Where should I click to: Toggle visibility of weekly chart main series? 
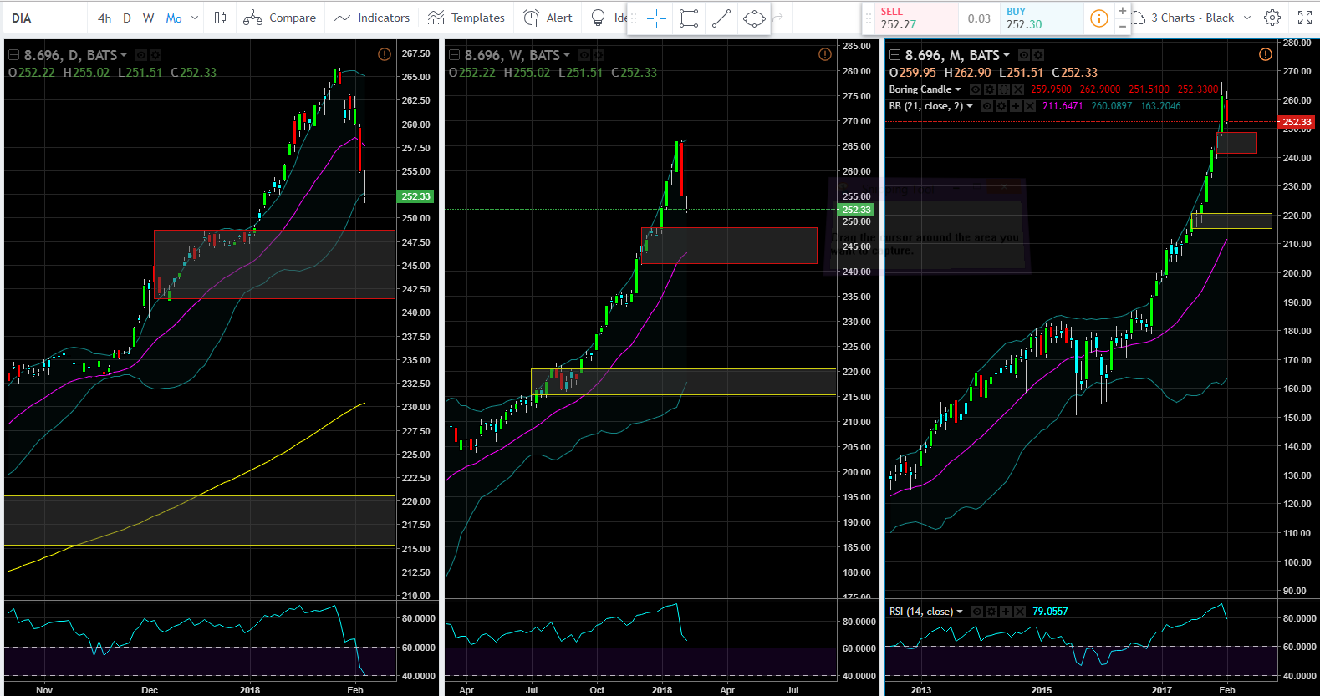584,55
